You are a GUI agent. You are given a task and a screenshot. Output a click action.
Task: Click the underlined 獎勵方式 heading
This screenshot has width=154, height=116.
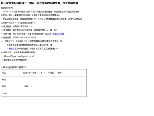click(x=9, y=41)
